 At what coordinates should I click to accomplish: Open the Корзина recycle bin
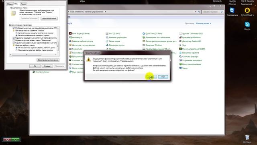247,139
